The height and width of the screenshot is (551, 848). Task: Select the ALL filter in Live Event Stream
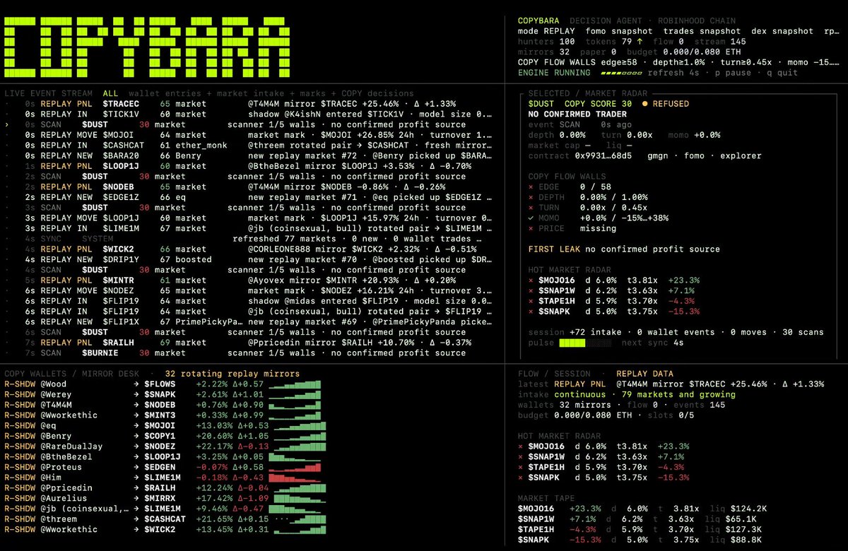coord(111,93)
